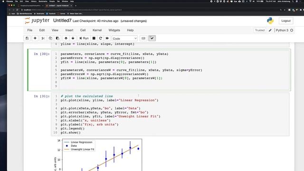
Task: Open the Widgets menu
Action: click(114, 30)
